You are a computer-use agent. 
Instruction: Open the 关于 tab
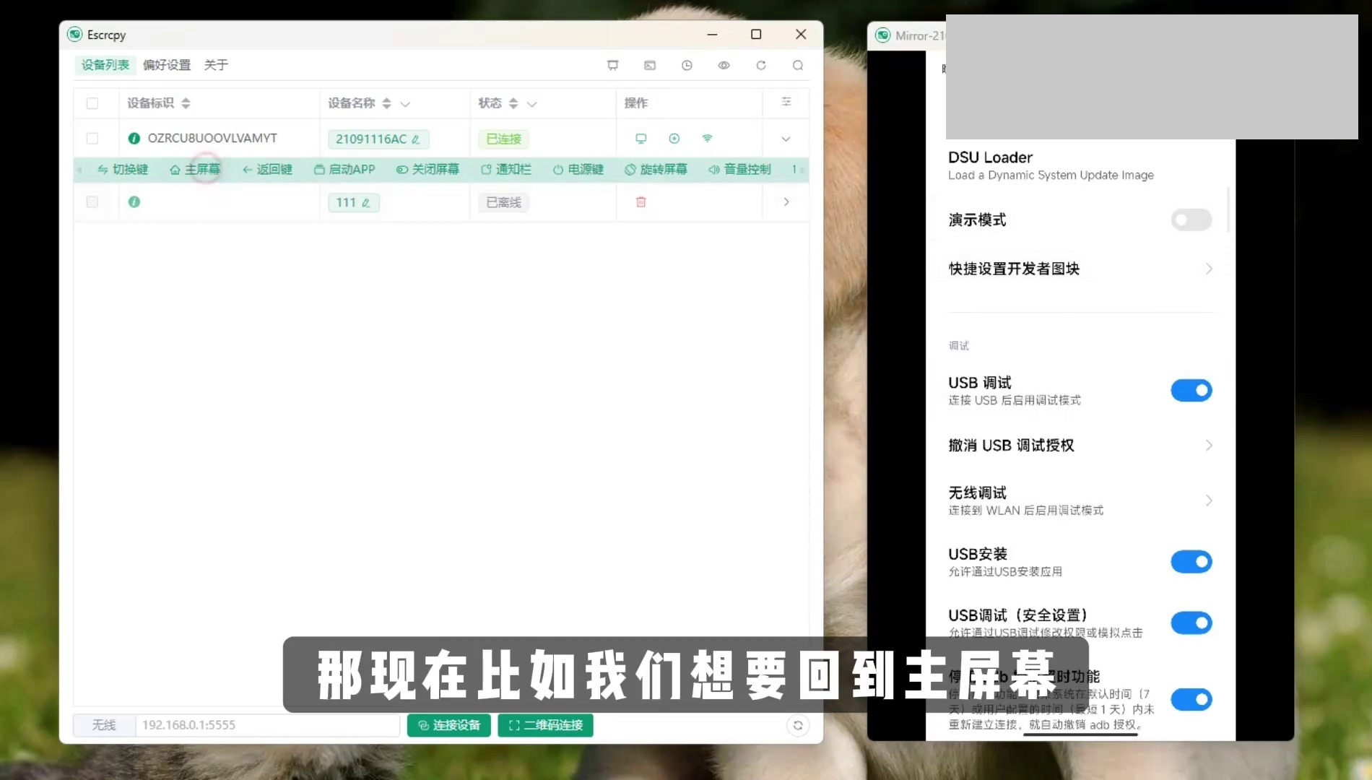coord(216,65)
